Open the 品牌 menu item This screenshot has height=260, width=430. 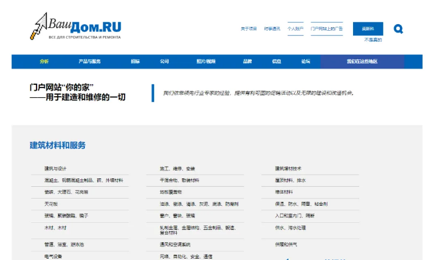pyautogui.click(x=247, y=61)
